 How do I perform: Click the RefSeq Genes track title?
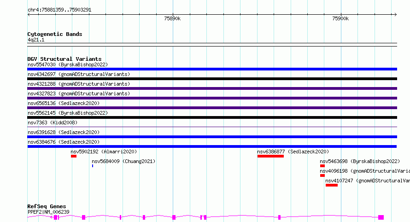47,206
